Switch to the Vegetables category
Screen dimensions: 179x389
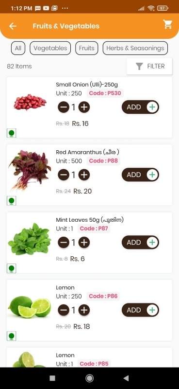pyautogui.click(x=50, y=48)
